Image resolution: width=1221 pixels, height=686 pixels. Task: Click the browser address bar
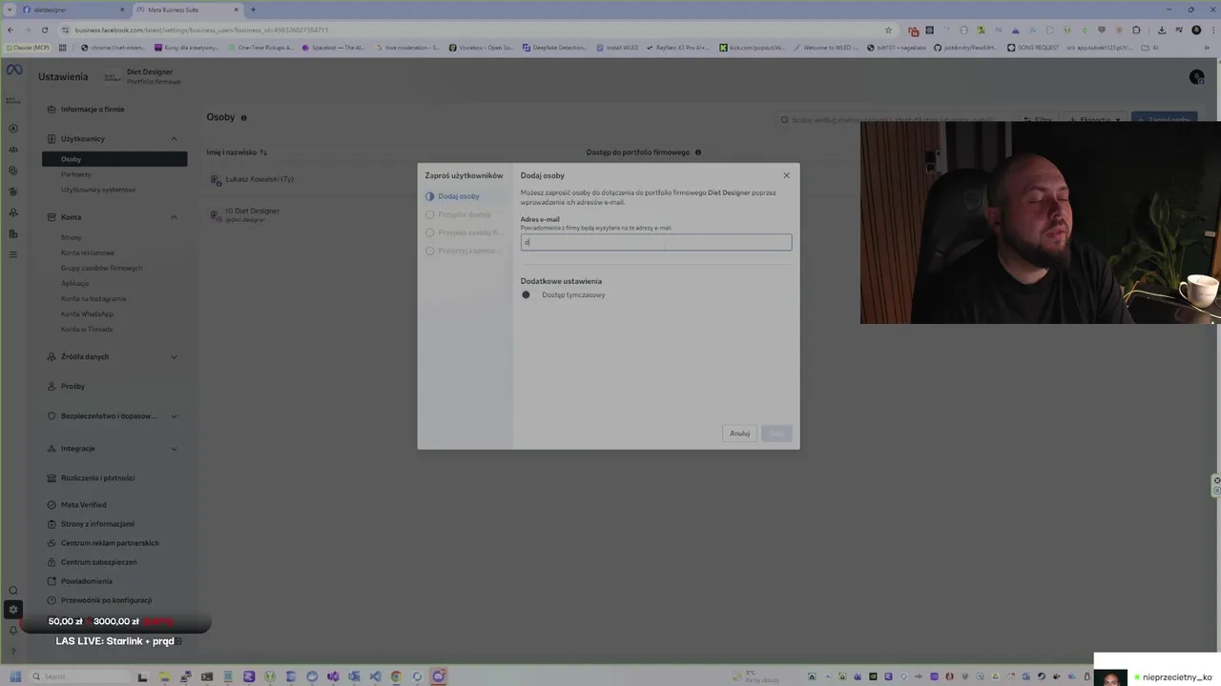pos(477,30)
